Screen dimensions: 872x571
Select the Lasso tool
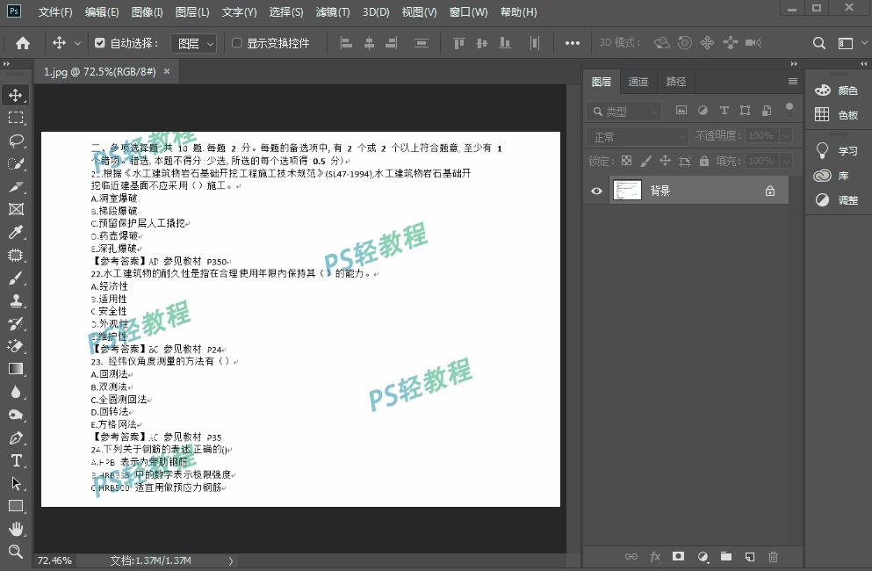14,141
